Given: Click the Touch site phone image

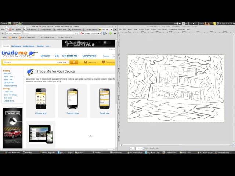Looking at the screenshot, I should (104, 98).
